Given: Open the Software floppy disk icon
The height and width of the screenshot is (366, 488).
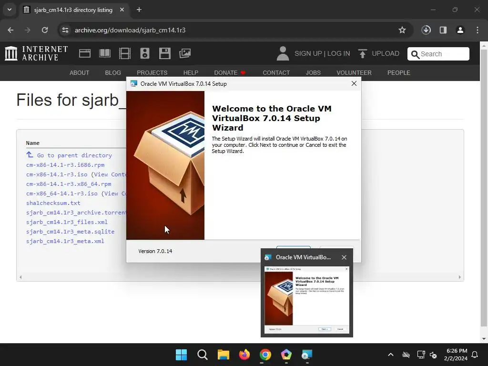Looking at the screenshot, I should click(164, 53).
